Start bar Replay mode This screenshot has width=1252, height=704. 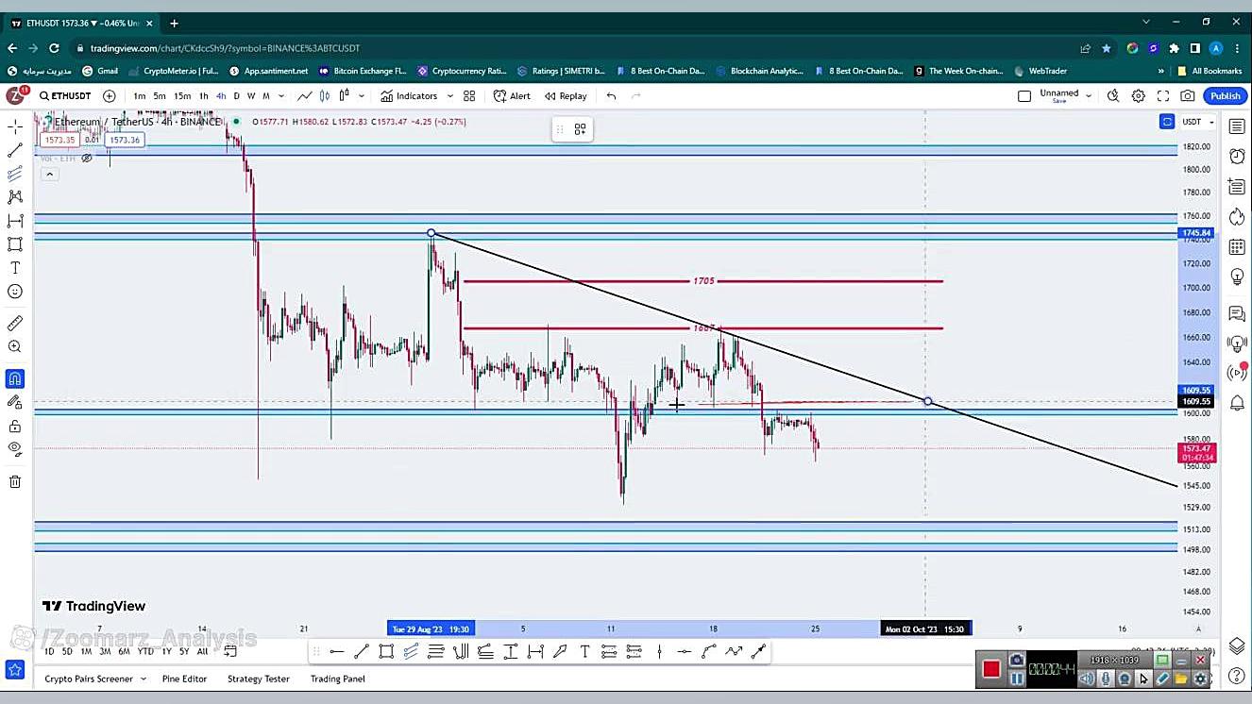click(x=566, y=96)
